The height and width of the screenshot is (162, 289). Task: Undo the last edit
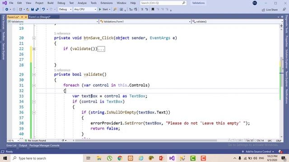tap(43, 9)
